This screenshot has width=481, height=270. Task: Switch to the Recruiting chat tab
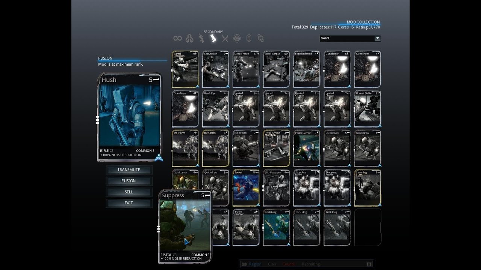point(311,264)
